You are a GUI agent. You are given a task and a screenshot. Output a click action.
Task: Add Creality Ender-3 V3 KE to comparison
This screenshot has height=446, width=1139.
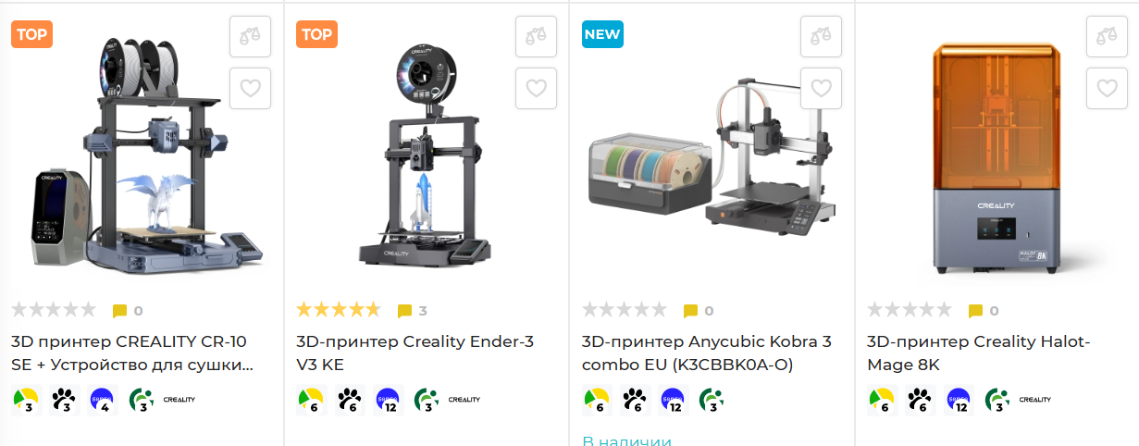pos(536,36)
